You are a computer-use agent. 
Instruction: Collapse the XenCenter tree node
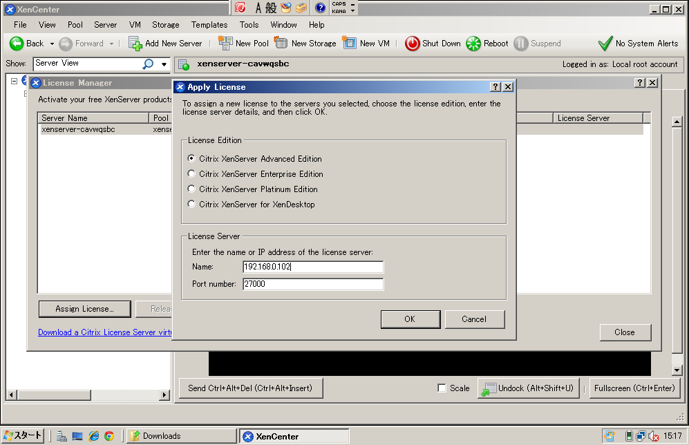point(14,82)
